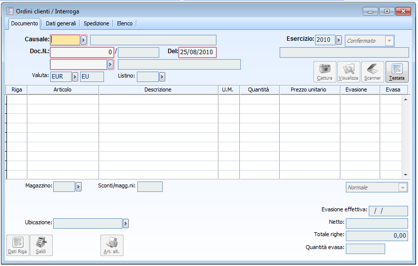The image size is (418, 266).
Task: Minimize the Ordini clienti window
Action: (x=370, y=11)
